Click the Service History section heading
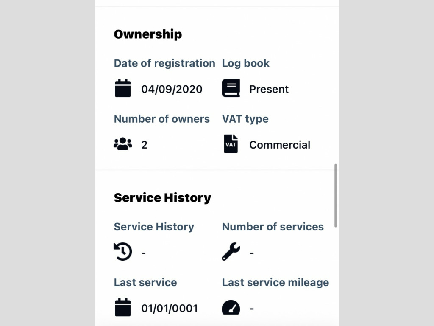434x326 pixels. coord(162,198)
